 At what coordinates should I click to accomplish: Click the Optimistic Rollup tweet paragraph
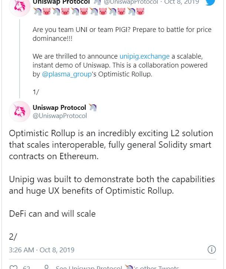[111, 145]
